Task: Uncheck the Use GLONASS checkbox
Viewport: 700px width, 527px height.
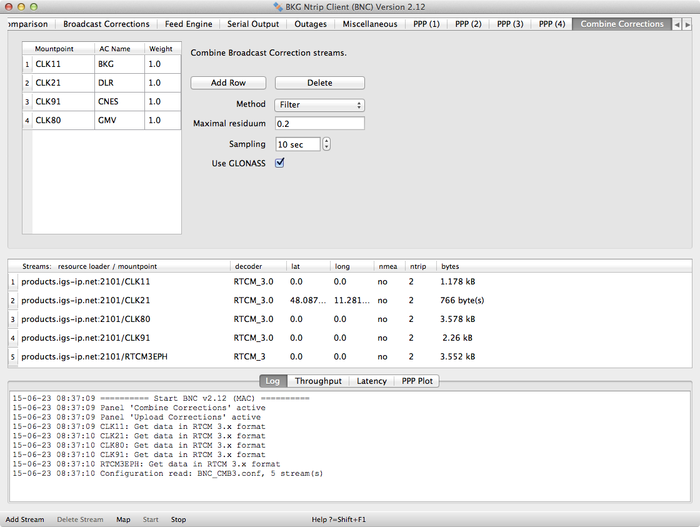Action: (280, 163)
